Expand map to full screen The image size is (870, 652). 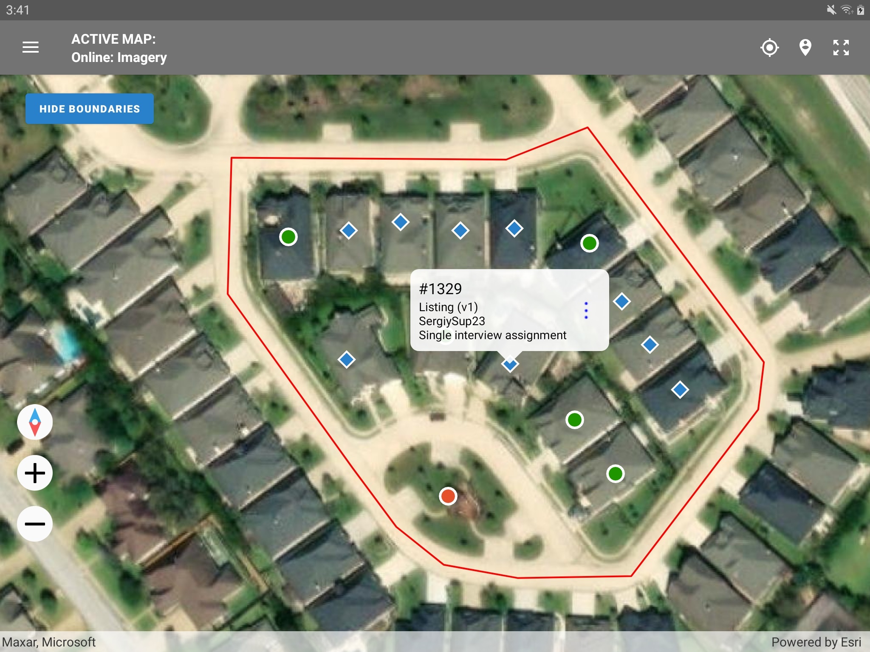841,48
